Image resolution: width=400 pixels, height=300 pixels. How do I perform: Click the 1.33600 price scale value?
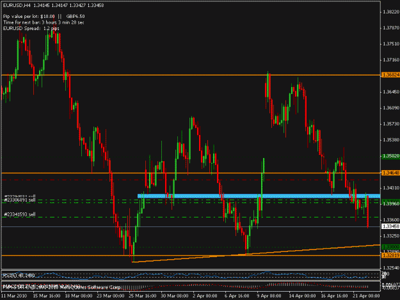click(x=391, y=219)
